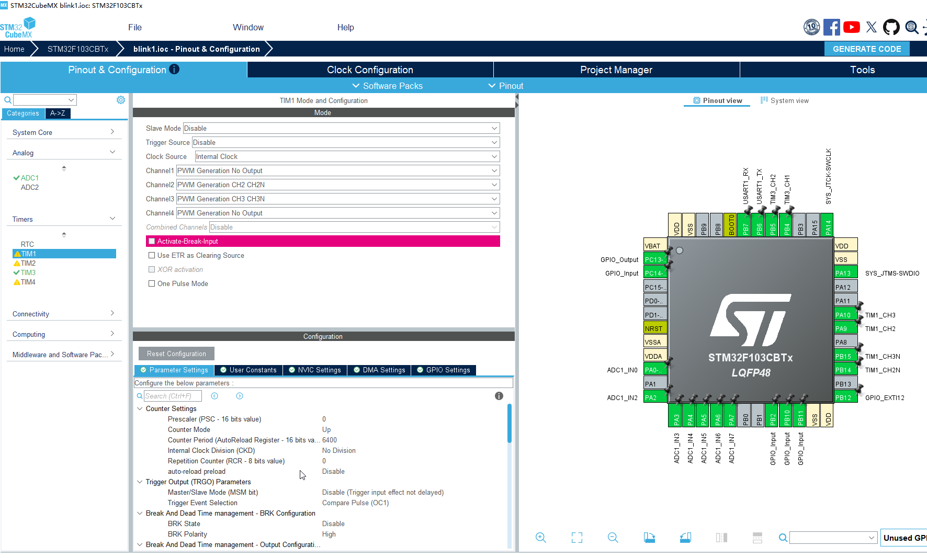Click the info icon beside Pinout & Configuration
Viewport: 927px width, 558px height.
click(x=175, y=69)
